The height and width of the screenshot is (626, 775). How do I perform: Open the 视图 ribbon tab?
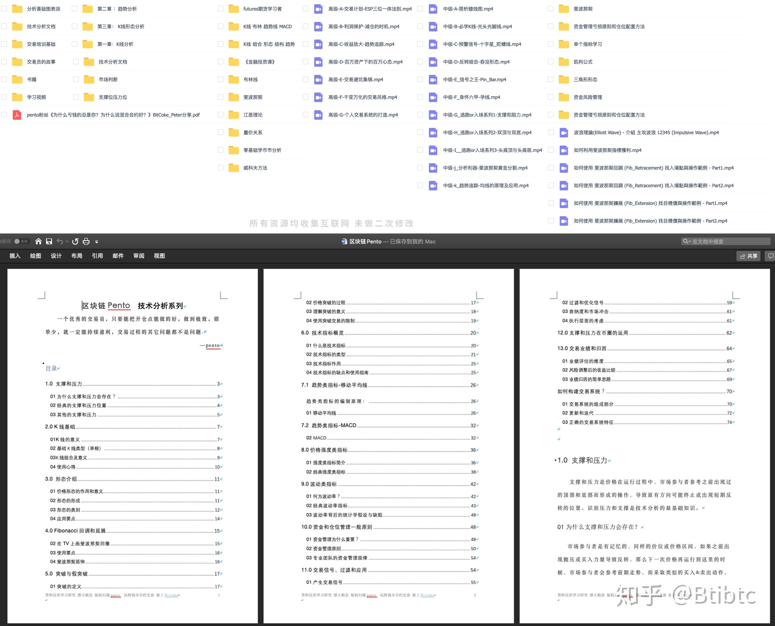click(159, 256)
